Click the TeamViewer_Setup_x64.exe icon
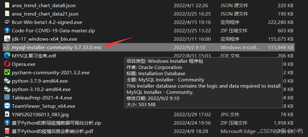The width and height of the screenshot is (308, 137). (x=7, y=106)
